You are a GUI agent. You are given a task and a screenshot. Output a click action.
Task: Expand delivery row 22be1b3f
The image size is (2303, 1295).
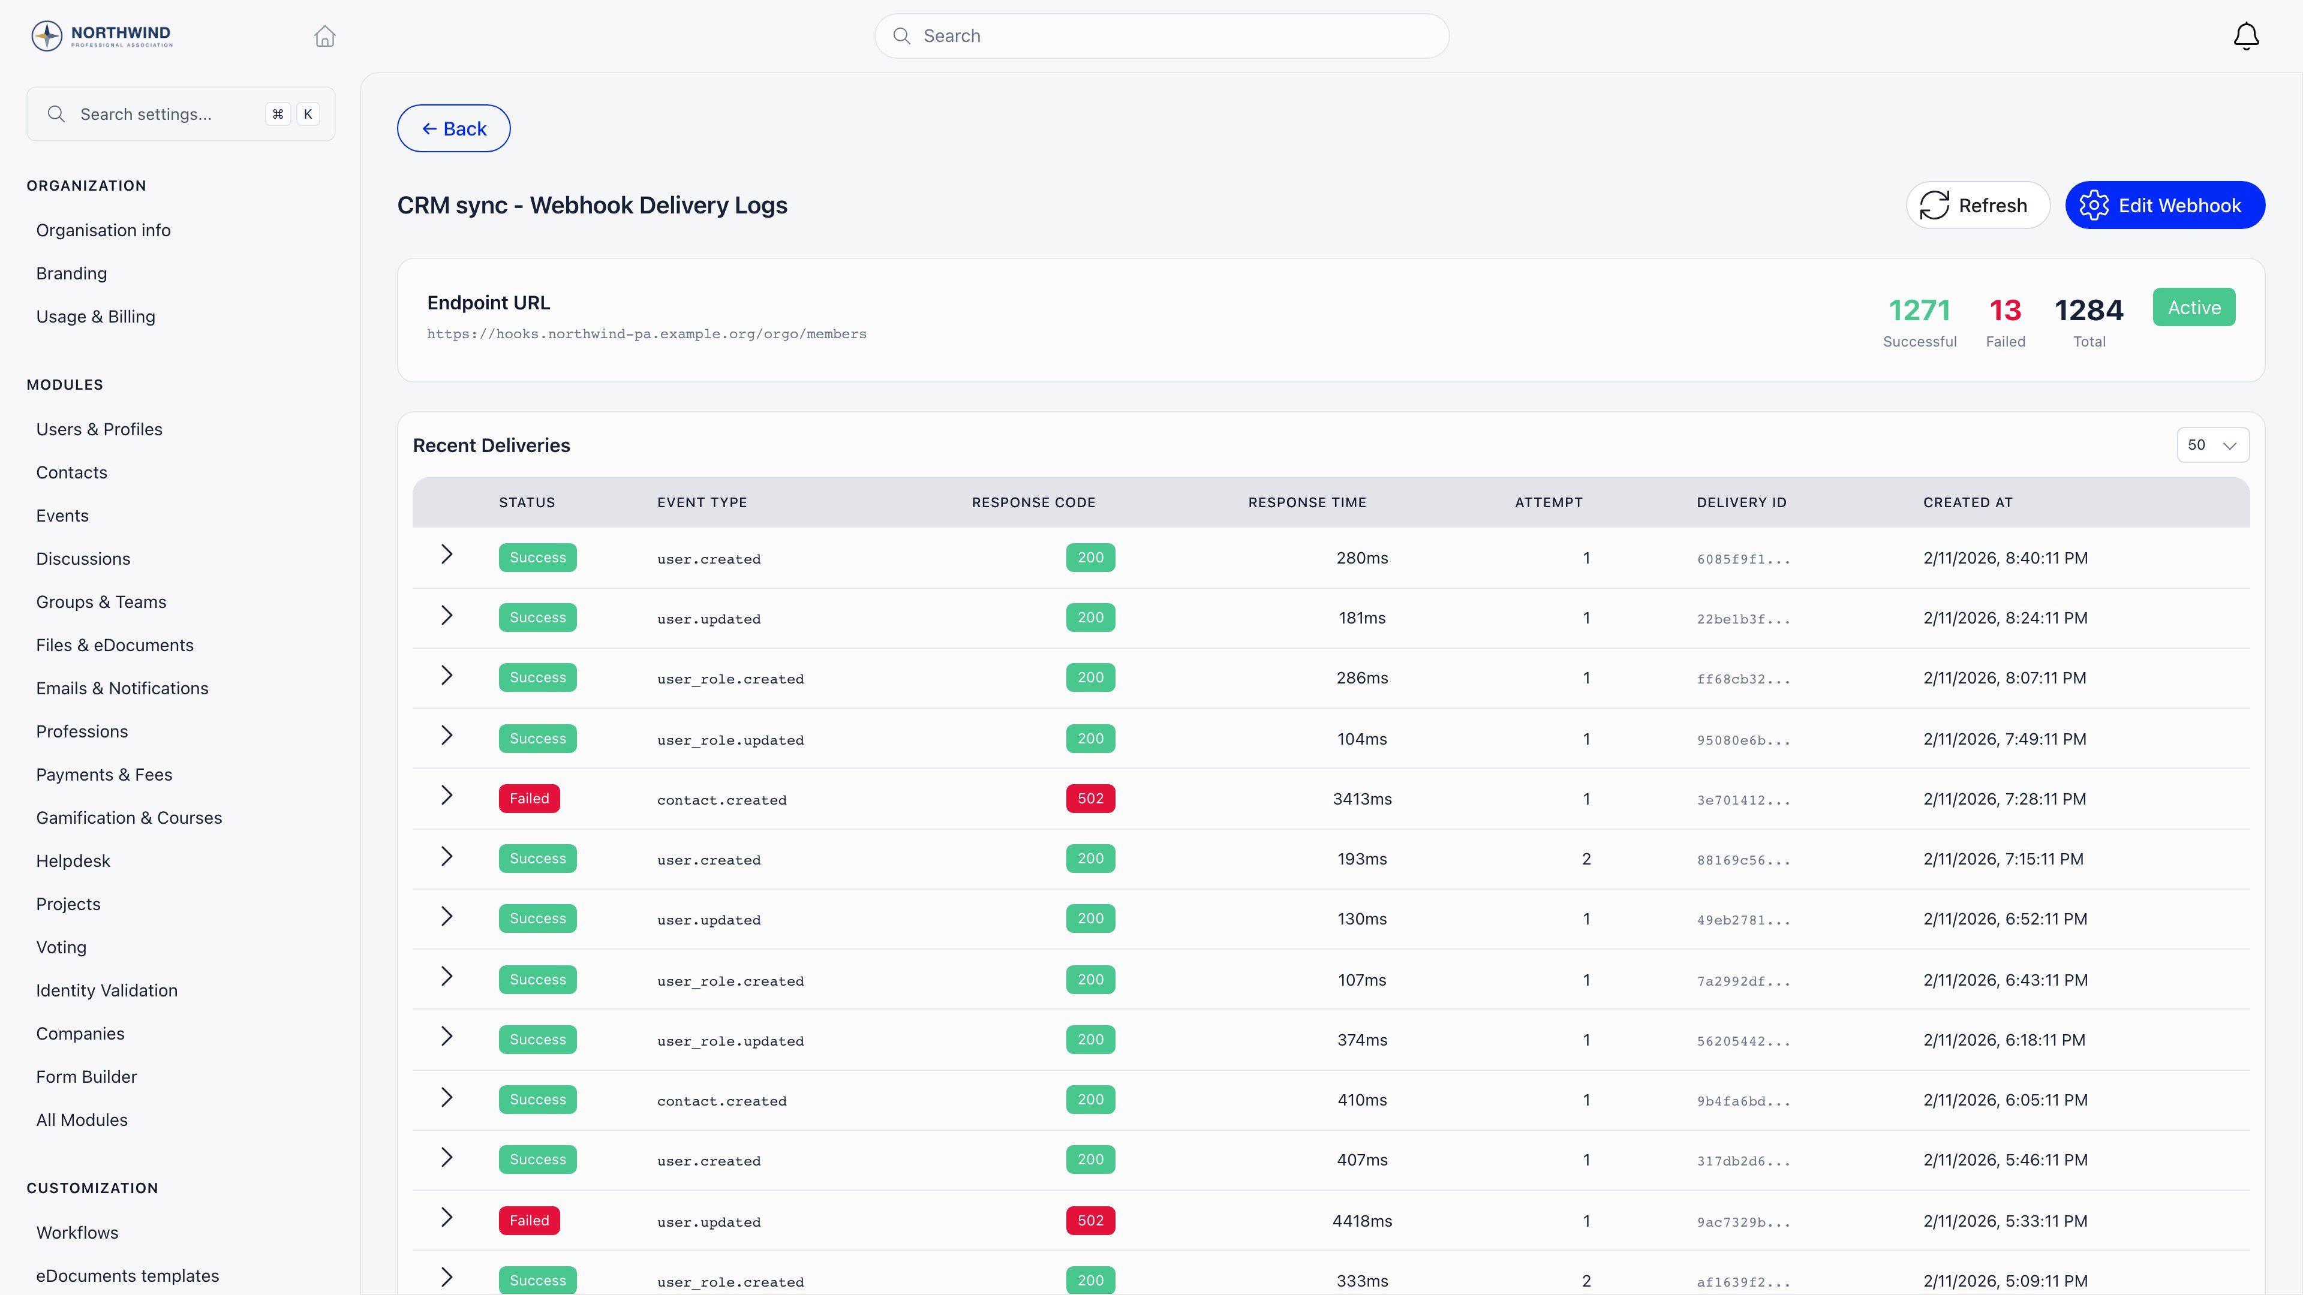tap(447, 616)
